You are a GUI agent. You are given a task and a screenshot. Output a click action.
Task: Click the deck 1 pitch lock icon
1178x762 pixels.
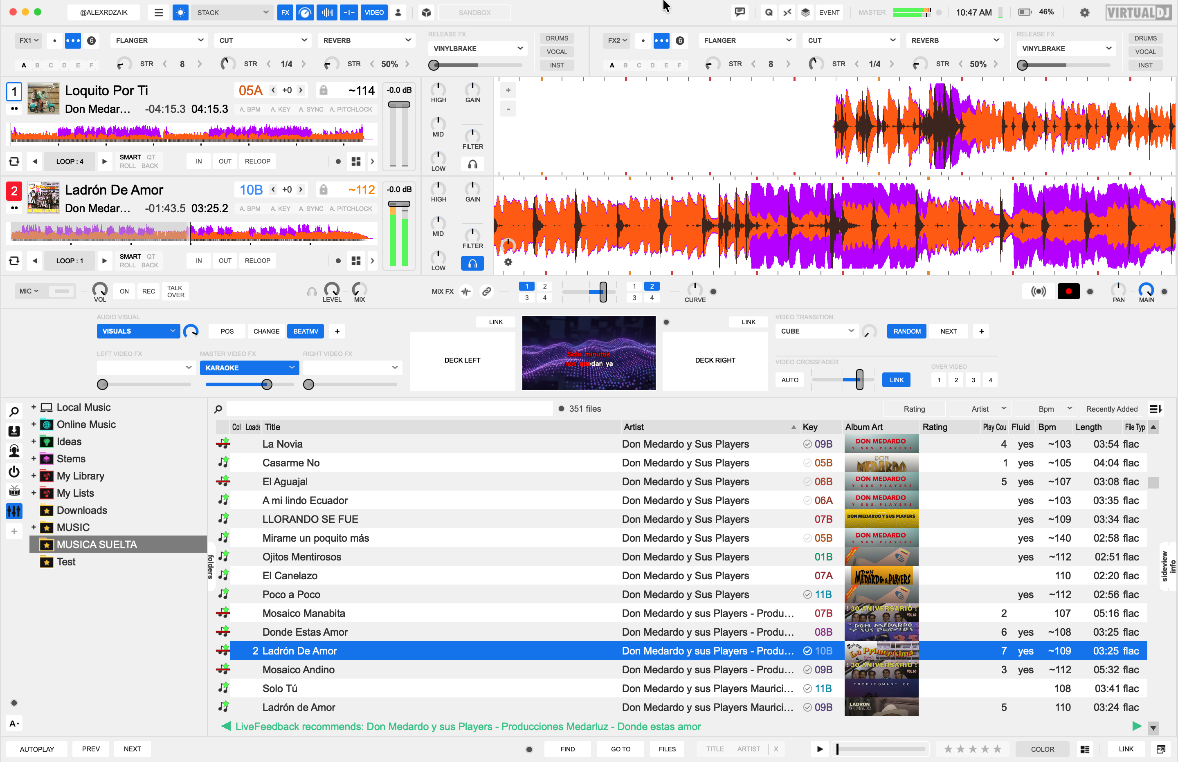323,90
